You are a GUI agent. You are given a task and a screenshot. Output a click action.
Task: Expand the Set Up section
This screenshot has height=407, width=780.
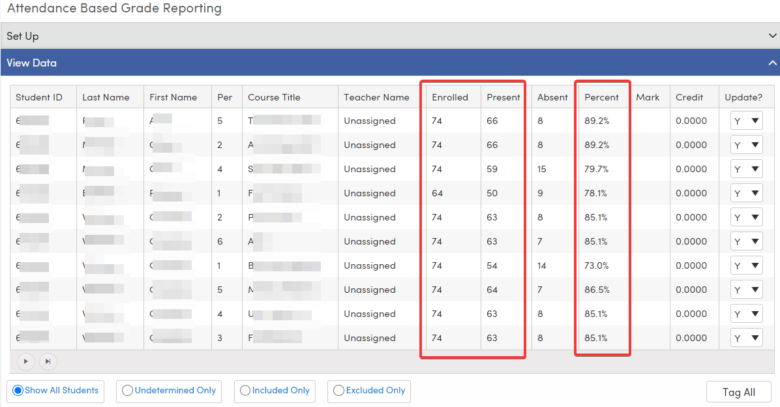pyautogui.click(x=772, y=36)
